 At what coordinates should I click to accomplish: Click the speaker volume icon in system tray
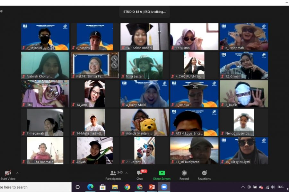pos(273,187)
